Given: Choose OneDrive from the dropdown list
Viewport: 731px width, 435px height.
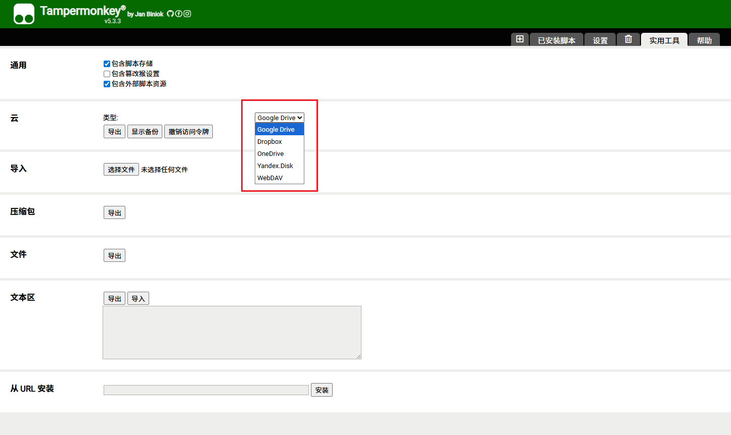Looking at the screenshot, I should point(280,154).
